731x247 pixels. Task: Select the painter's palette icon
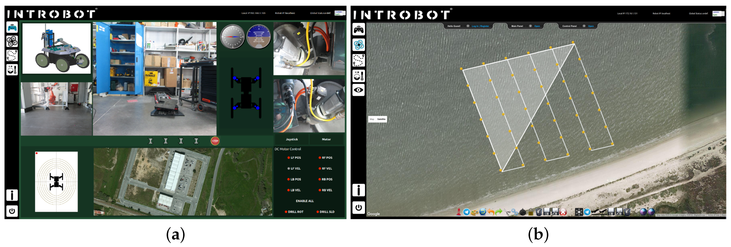474,212
